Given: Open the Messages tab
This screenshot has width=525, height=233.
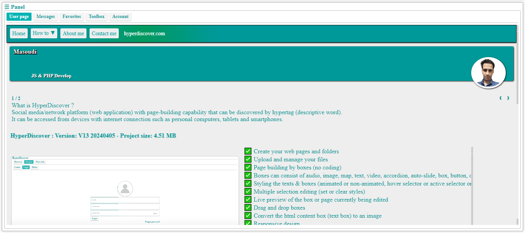Looking at the screenshot, I should click(x=46, y=16).
